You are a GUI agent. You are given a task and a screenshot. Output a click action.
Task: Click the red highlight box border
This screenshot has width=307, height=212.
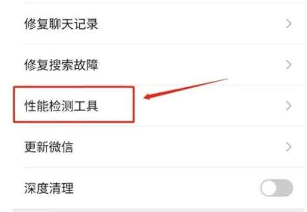[74, 87]
